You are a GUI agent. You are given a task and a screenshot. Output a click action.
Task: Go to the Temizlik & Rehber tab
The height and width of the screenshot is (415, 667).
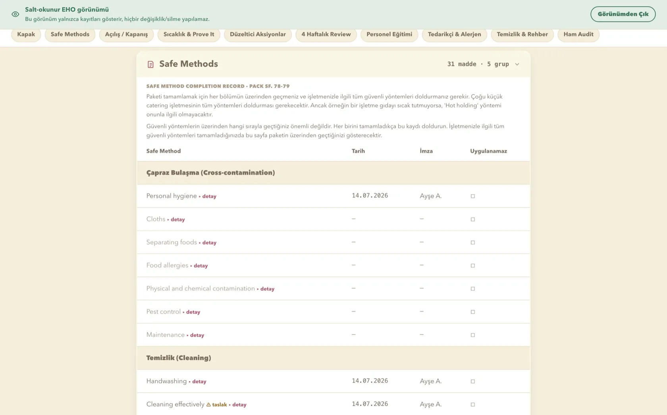[x=522, y=35]
